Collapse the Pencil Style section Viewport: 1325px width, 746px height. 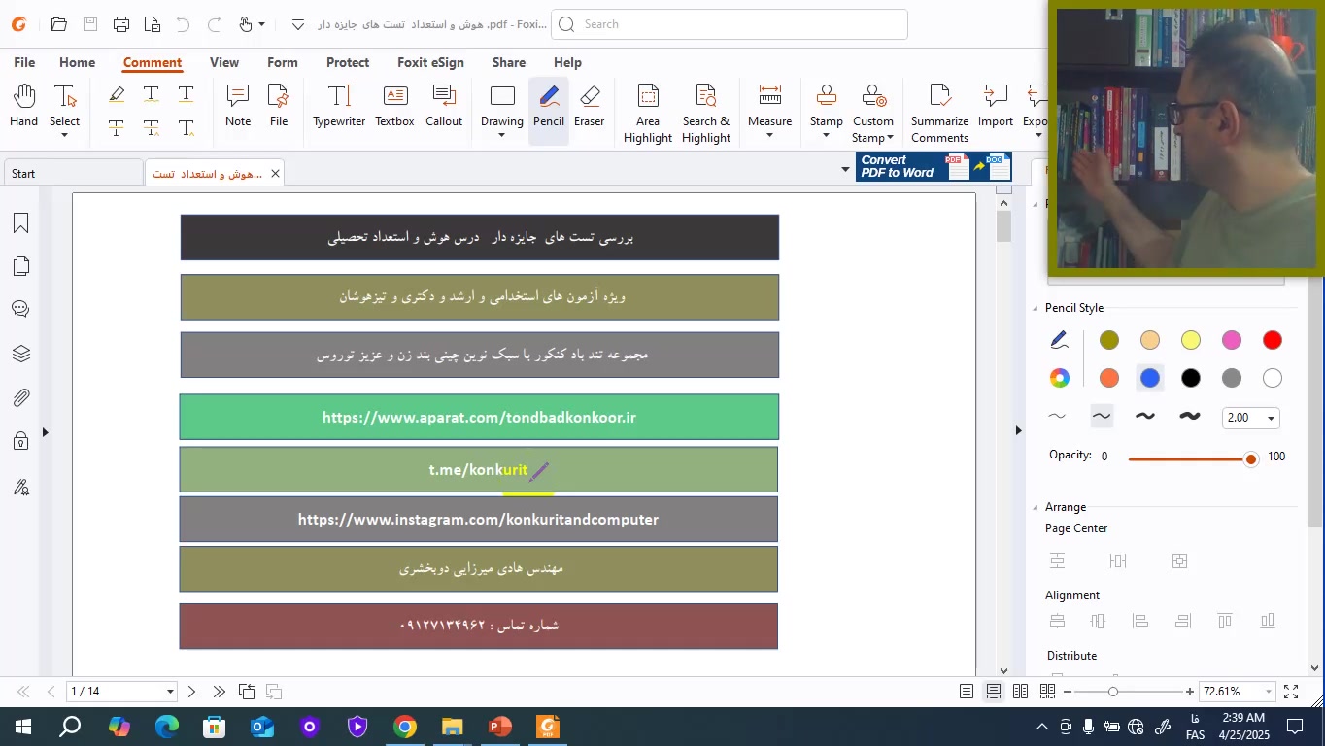coord(1036,308)
